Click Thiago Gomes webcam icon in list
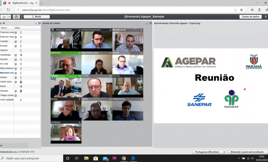Screen dimensions: 268x162 click(16, 95)
